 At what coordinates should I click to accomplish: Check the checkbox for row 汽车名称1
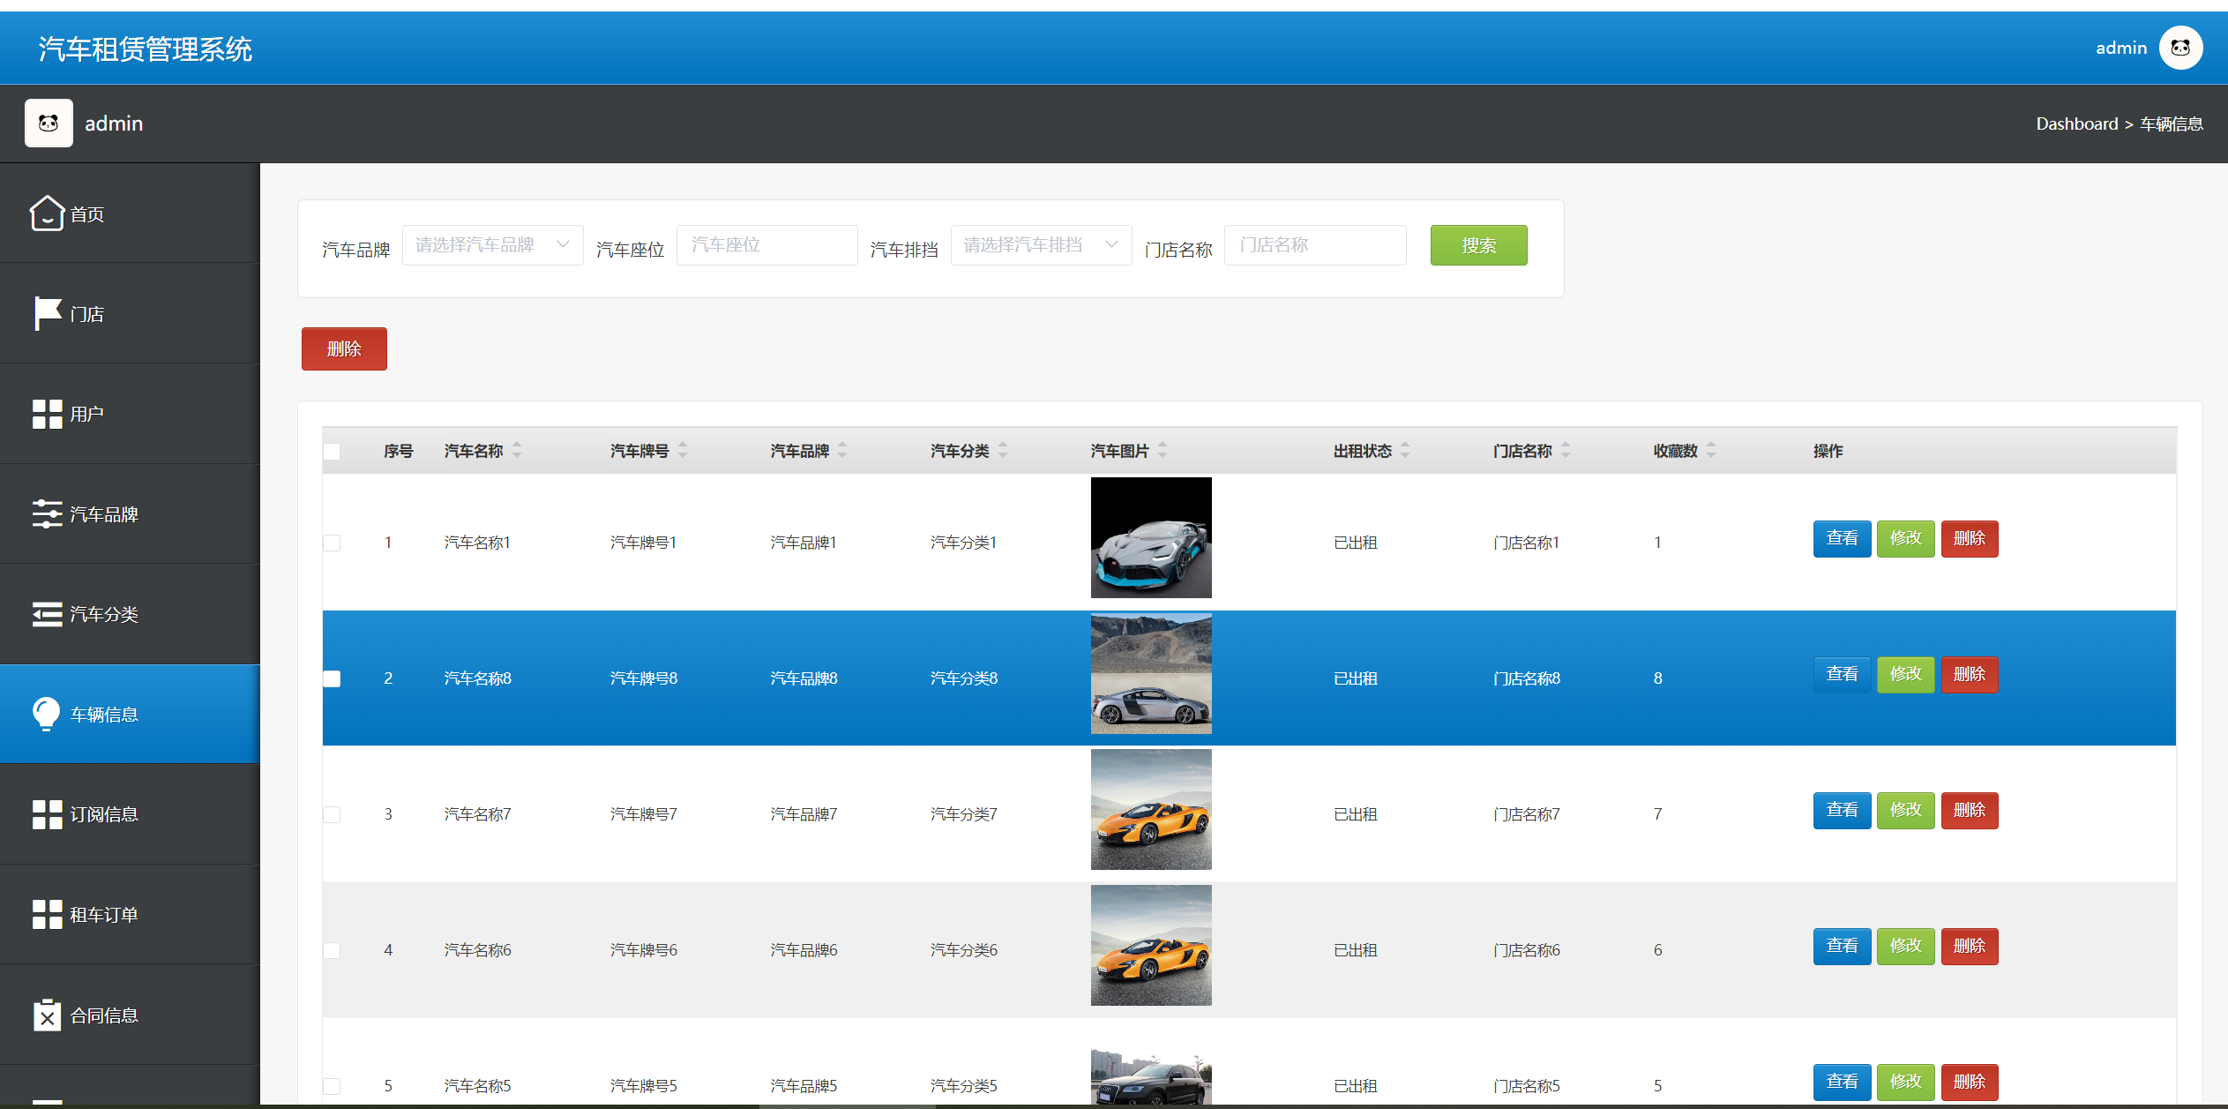coord(332,543)
